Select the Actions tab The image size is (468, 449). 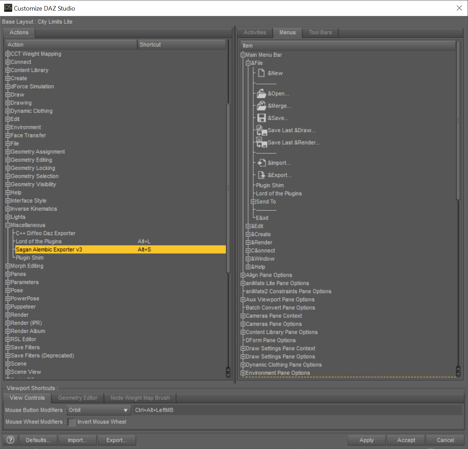(19, 33)
